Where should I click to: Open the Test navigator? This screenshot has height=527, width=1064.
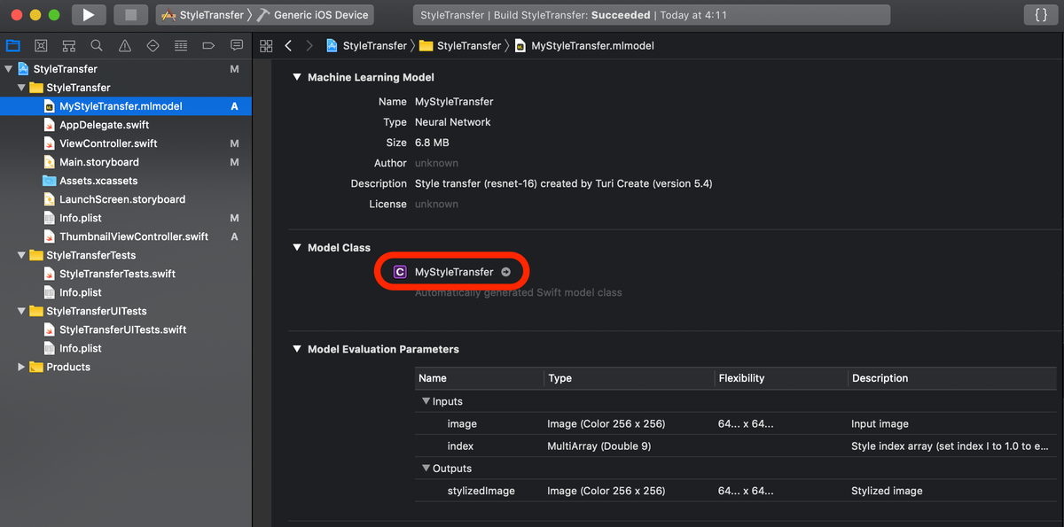tap(153, 45)
